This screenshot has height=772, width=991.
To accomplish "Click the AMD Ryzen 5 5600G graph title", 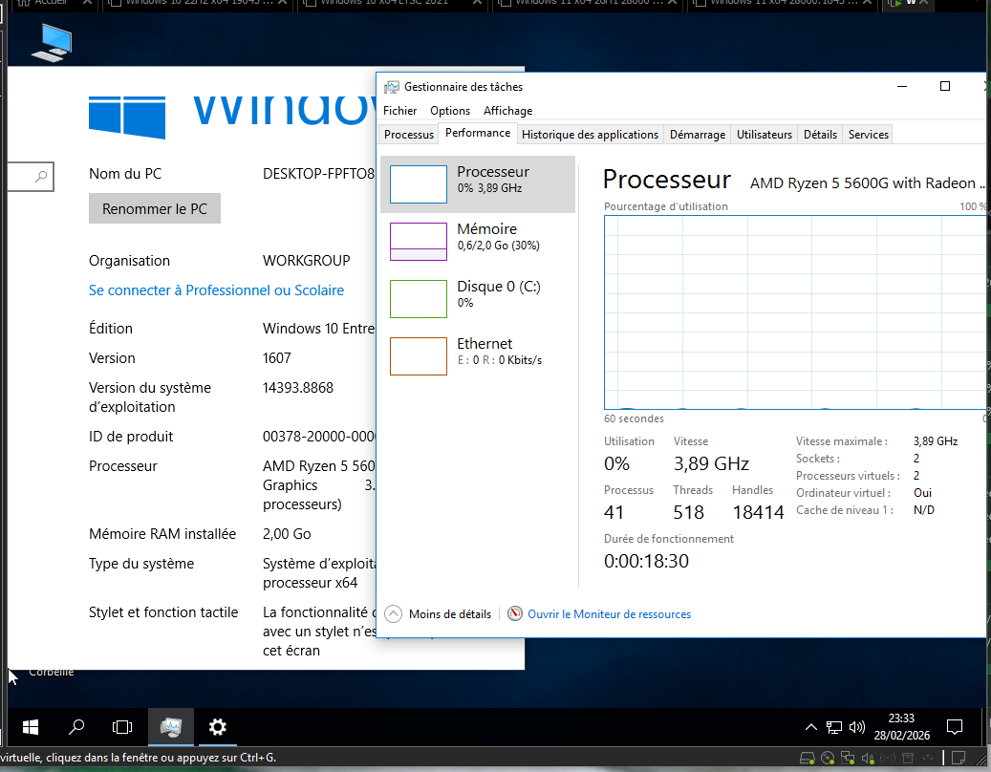I will pyautogui.click(x=867, y=183).
